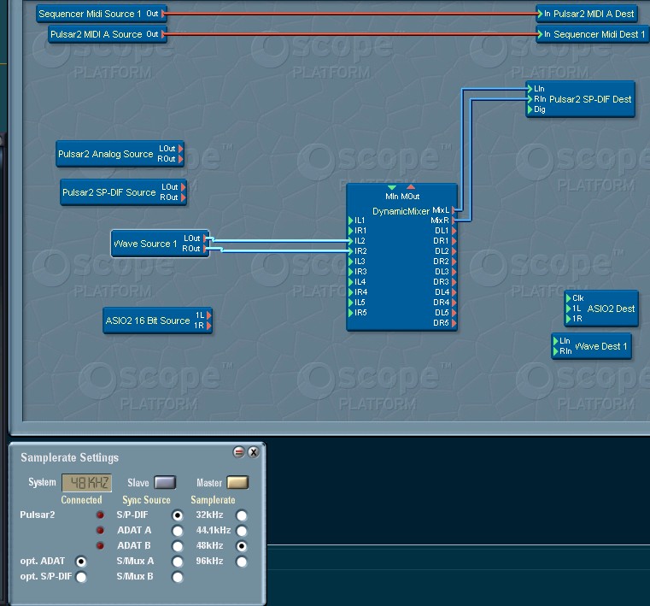Minimize the Samplerate Settings panel
The image size is (650, 606).
[239, 452]
